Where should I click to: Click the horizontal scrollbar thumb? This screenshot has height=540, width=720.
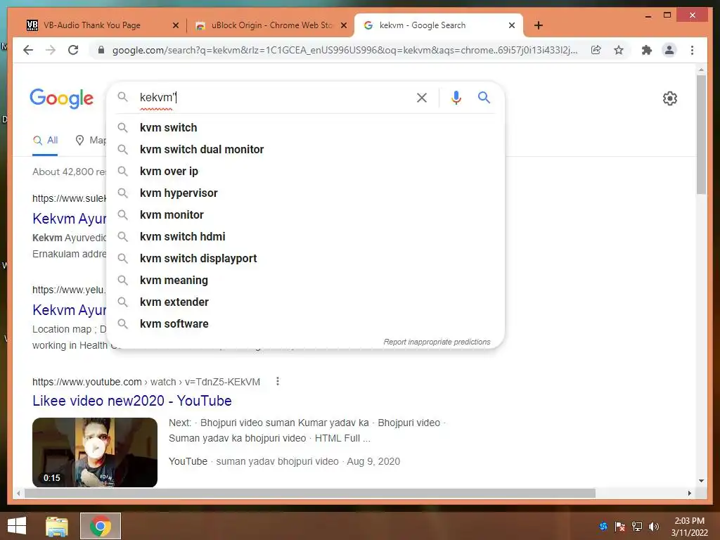click(310, 493)
